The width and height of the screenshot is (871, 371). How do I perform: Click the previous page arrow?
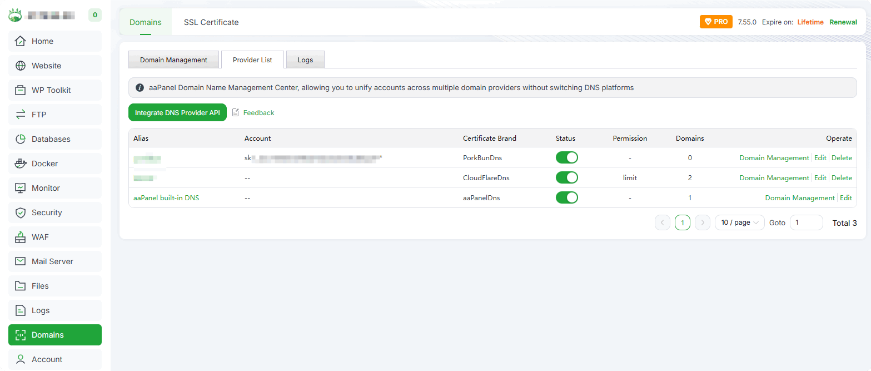pyautogui.click(x=663, y=222)
